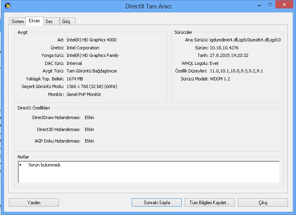Maximize the DirectX Tanı Aracı window
296x215 pixels.
[270, 5]
